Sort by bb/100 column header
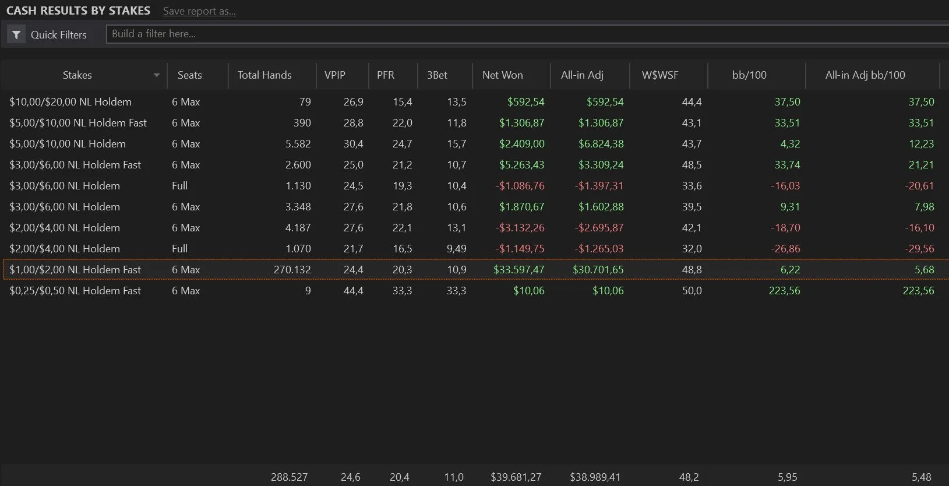This screenshot has height=486, width=949. (749, 75)
